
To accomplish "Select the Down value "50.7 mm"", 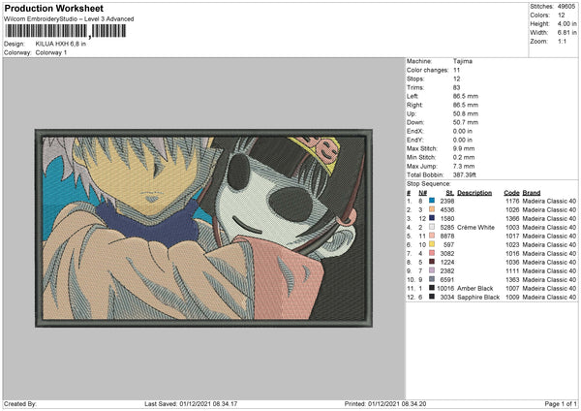I will coord(466,122).
